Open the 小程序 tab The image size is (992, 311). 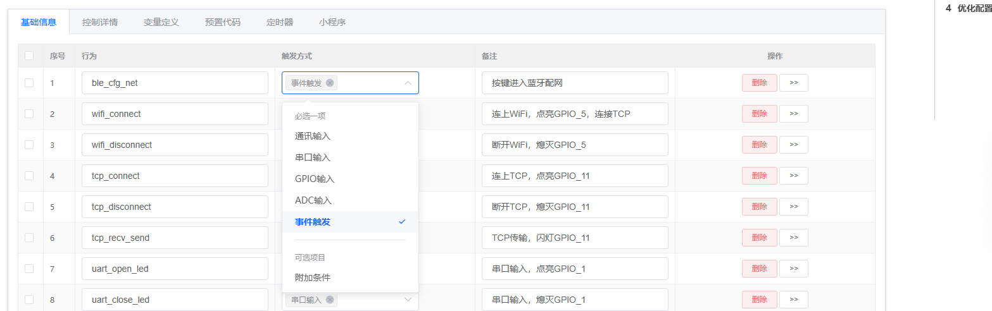point(332,22)
